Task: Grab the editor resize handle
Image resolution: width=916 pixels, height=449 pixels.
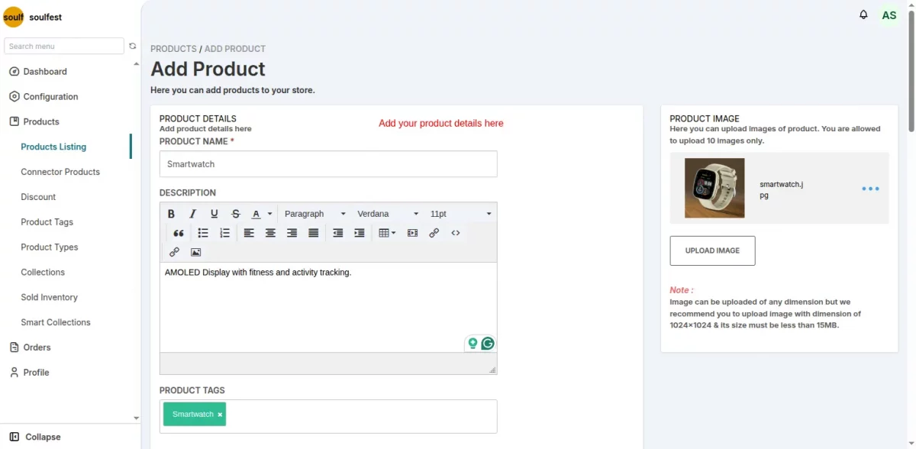Action: point(492,370)
